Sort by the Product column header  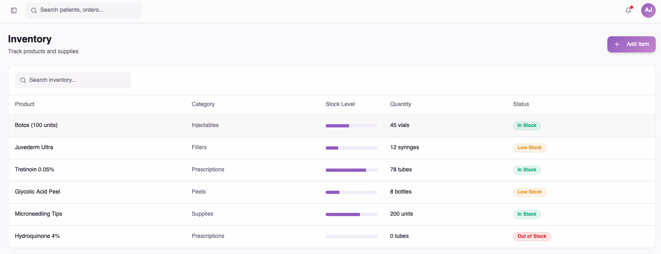click(x=25, y=104)
